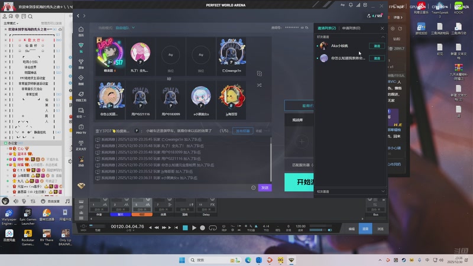473x266 pixels.
Task: Click the purple 发送 send button
Action: coord(264,187)
